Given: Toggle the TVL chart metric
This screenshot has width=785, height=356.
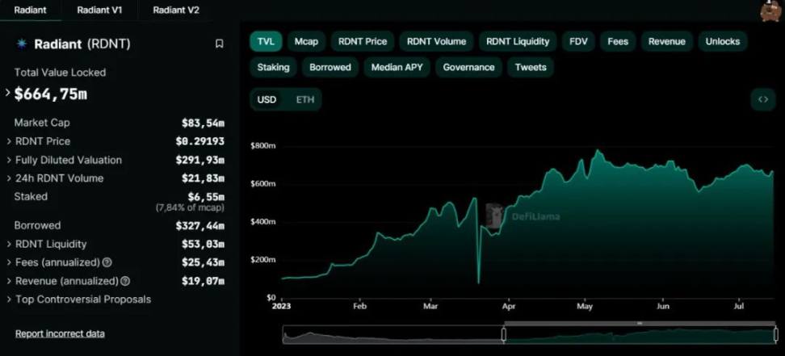Looking at the screenshot, I should pos(266,41).
